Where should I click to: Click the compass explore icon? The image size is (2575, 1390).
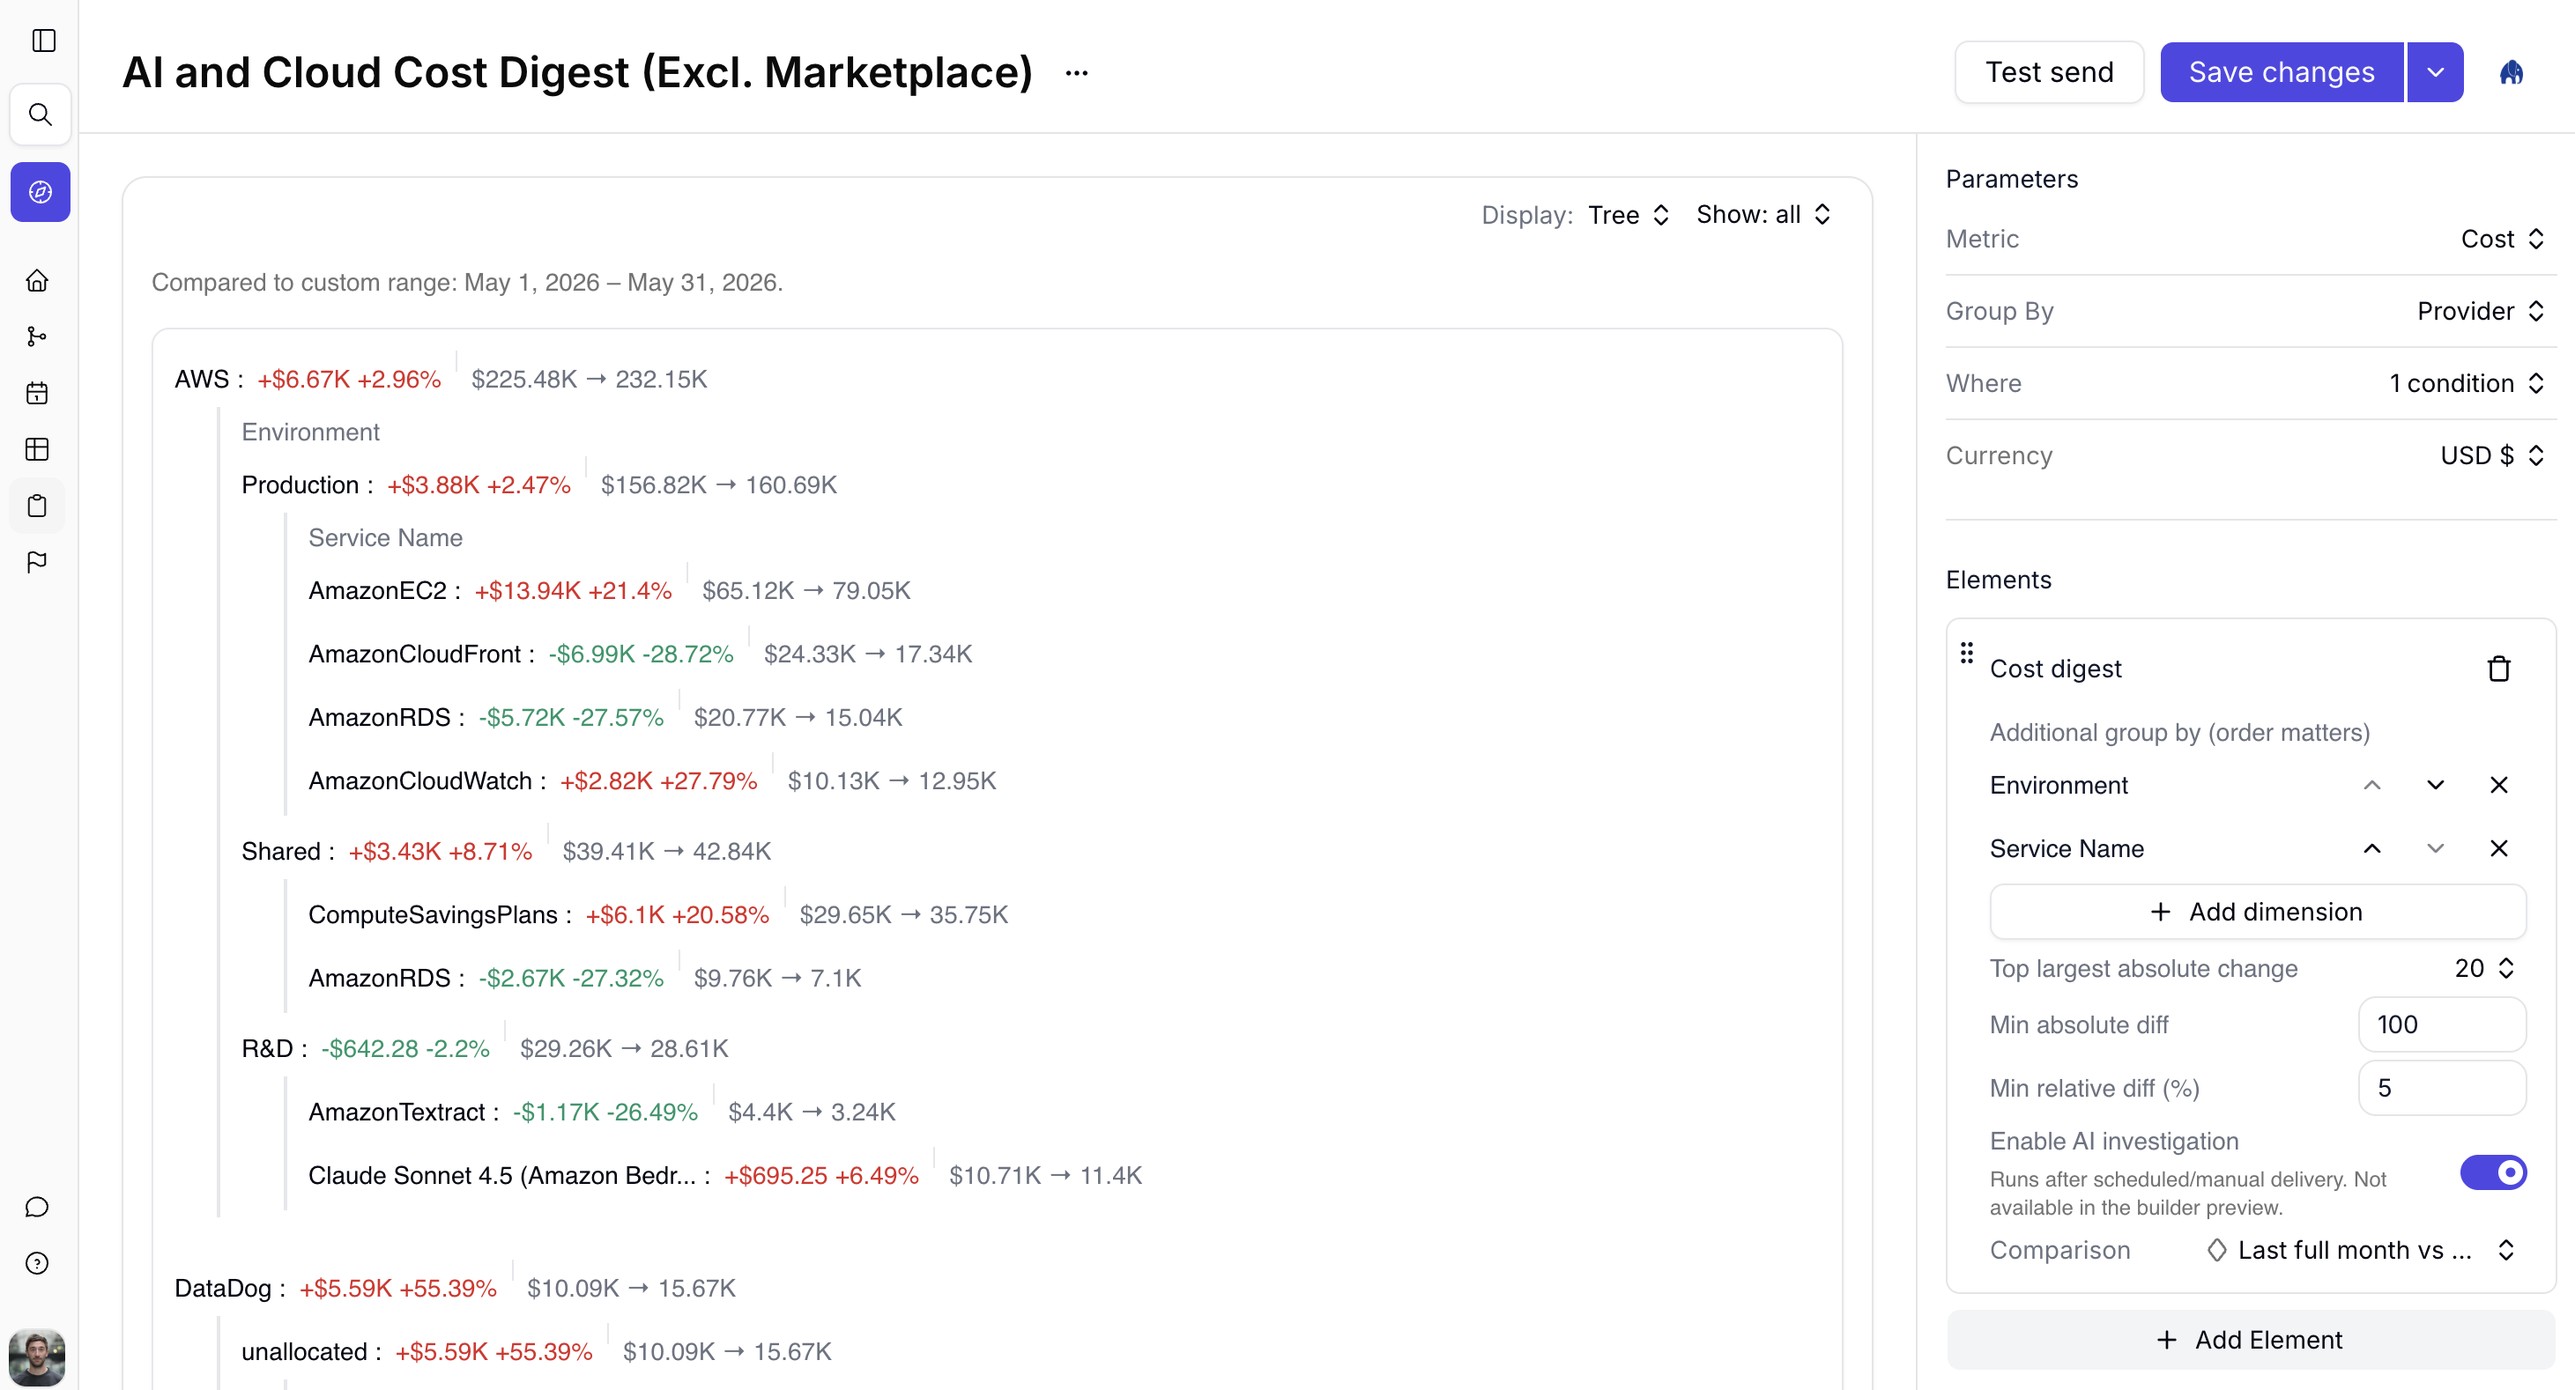click(x=40, y=192)
